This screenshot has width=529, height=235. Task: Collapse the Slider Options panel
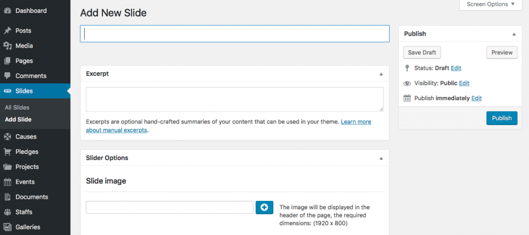click(381, 158)
